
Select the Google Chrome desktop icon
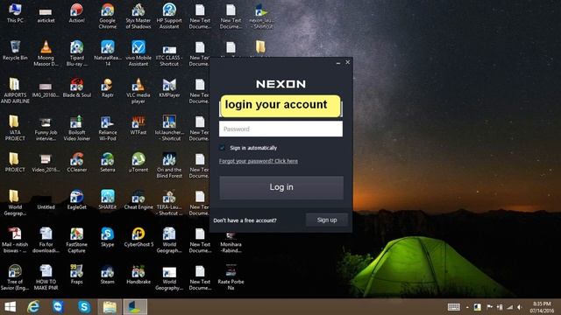(107, 16)
